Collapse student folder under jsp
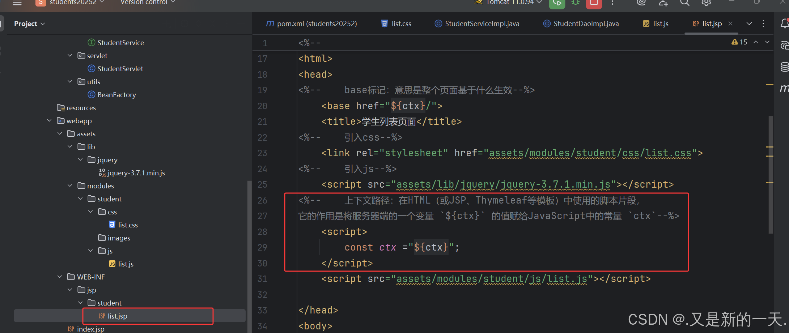789x333 pixels. (80, 303)
